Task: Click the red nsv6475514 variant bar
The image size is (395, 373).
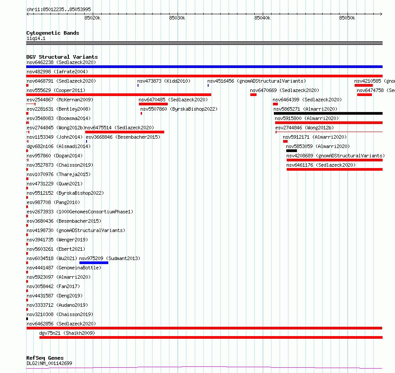Action: point(125,132)
